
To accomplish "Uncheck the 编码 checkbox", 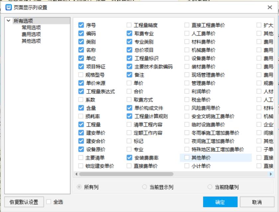I will 81,33.
